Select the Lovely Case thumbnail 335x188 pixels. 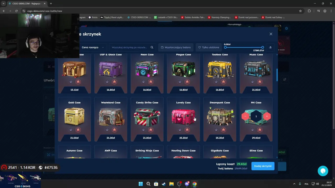pos(183,117)
